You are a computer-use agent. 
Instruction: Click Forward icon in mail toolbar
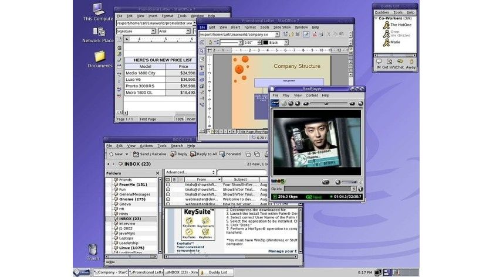pos(230,154)
